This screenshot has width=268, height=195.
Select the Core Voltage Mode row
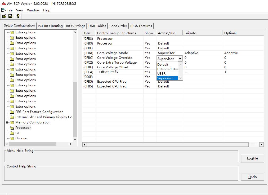[112, 53]
